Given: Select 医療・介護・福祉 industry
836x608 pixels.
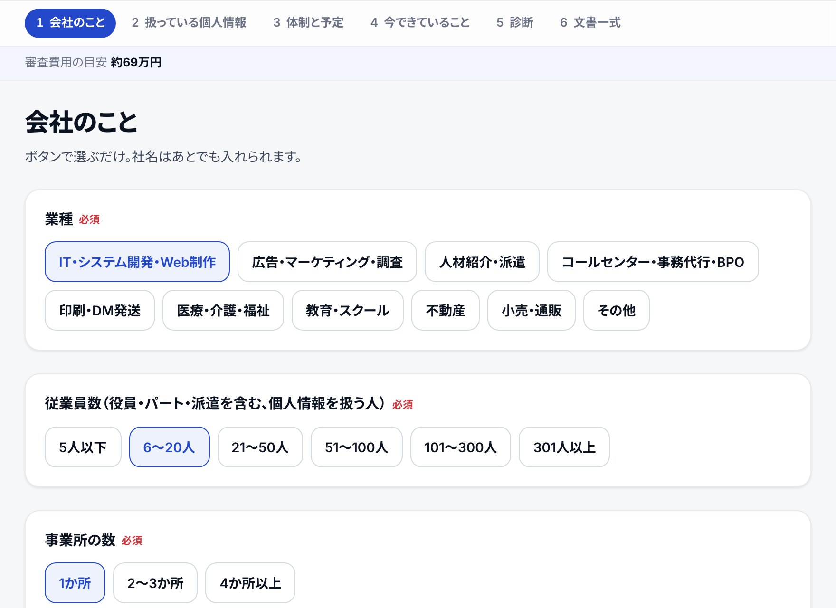Looking at the screenshot, I should point(223,310).
